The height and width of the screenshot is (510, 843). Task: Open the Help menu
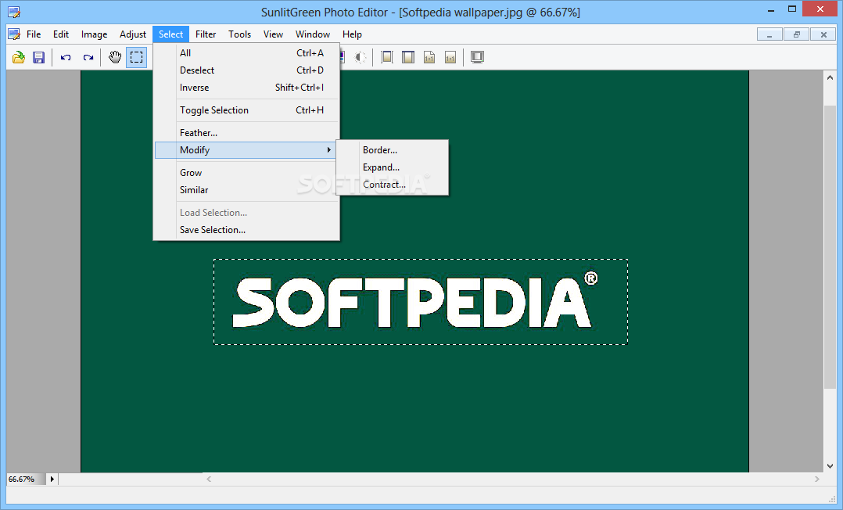(x=352, y=34)
